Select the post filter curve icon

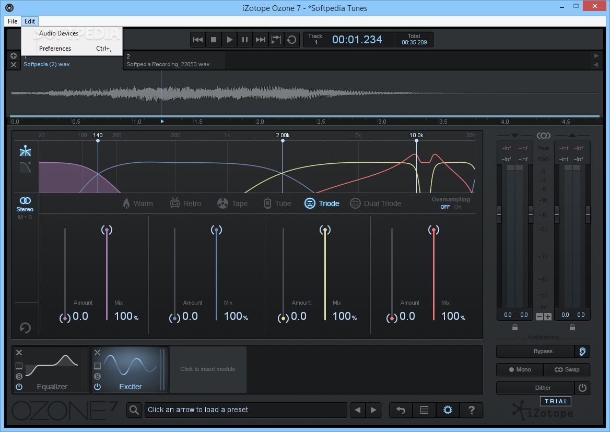25,167
